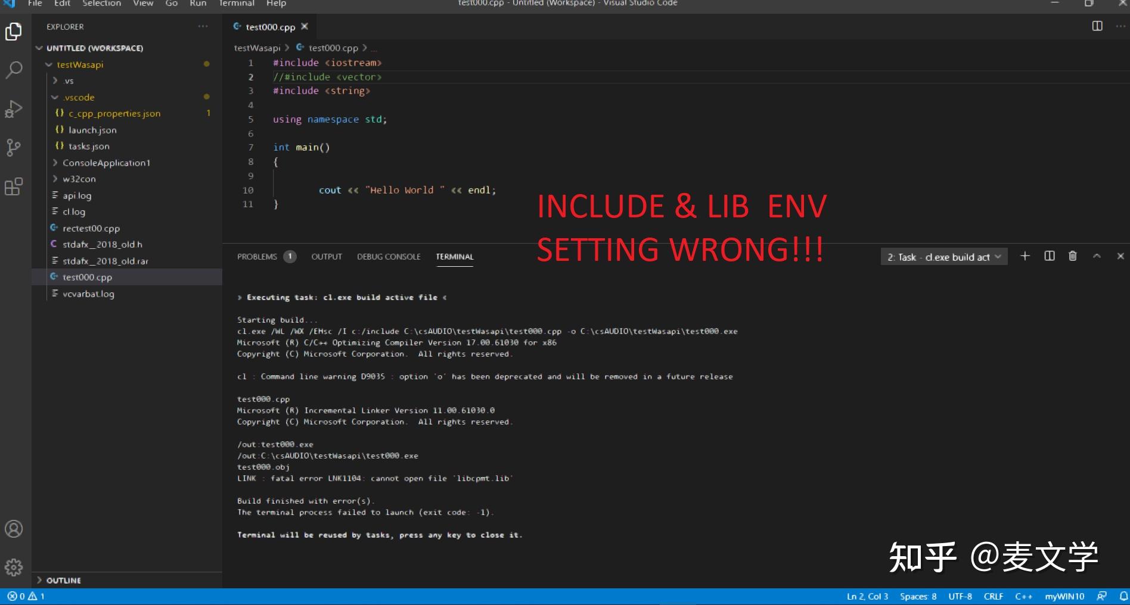Open the Terminal menu
1130x605 pixels.
click(x=236, y=4)
